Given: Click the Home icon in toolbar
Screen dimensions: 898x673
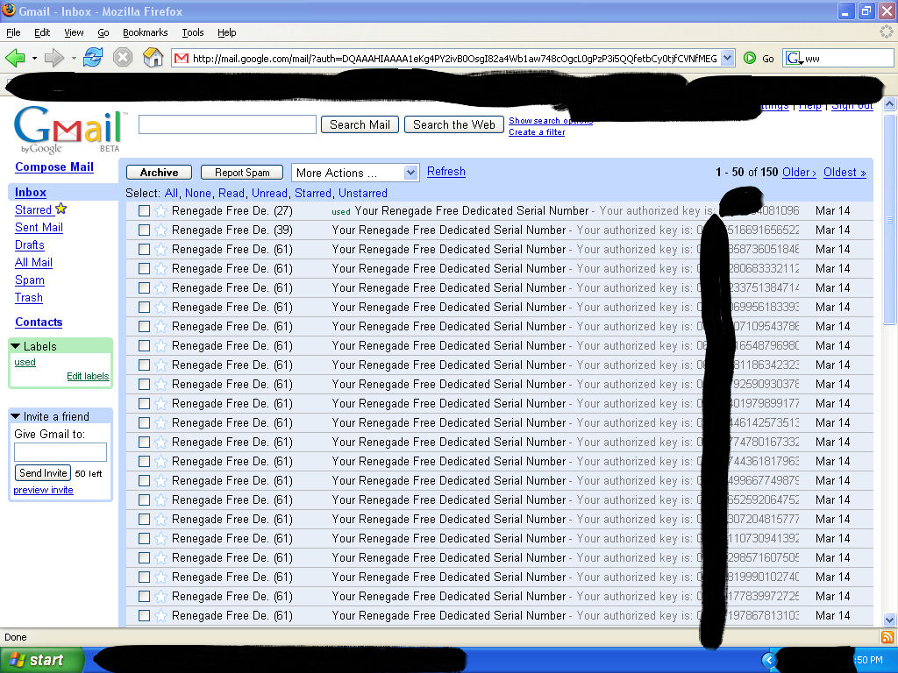Looking at the screenshot, I should [153, 58].
